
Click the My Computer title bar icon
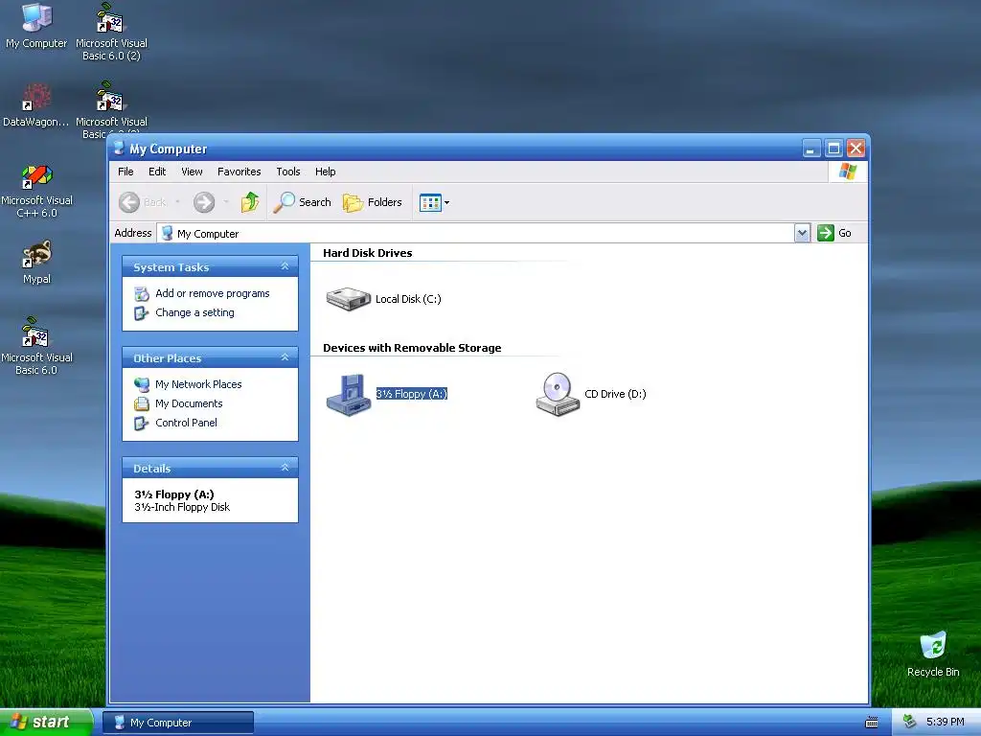pyautogui.click(x=120, y=148)
